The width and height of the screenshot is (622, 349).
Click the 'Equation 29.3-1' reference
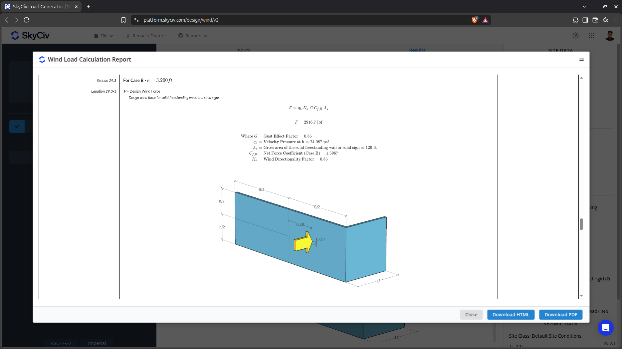[x=104, y=91]
